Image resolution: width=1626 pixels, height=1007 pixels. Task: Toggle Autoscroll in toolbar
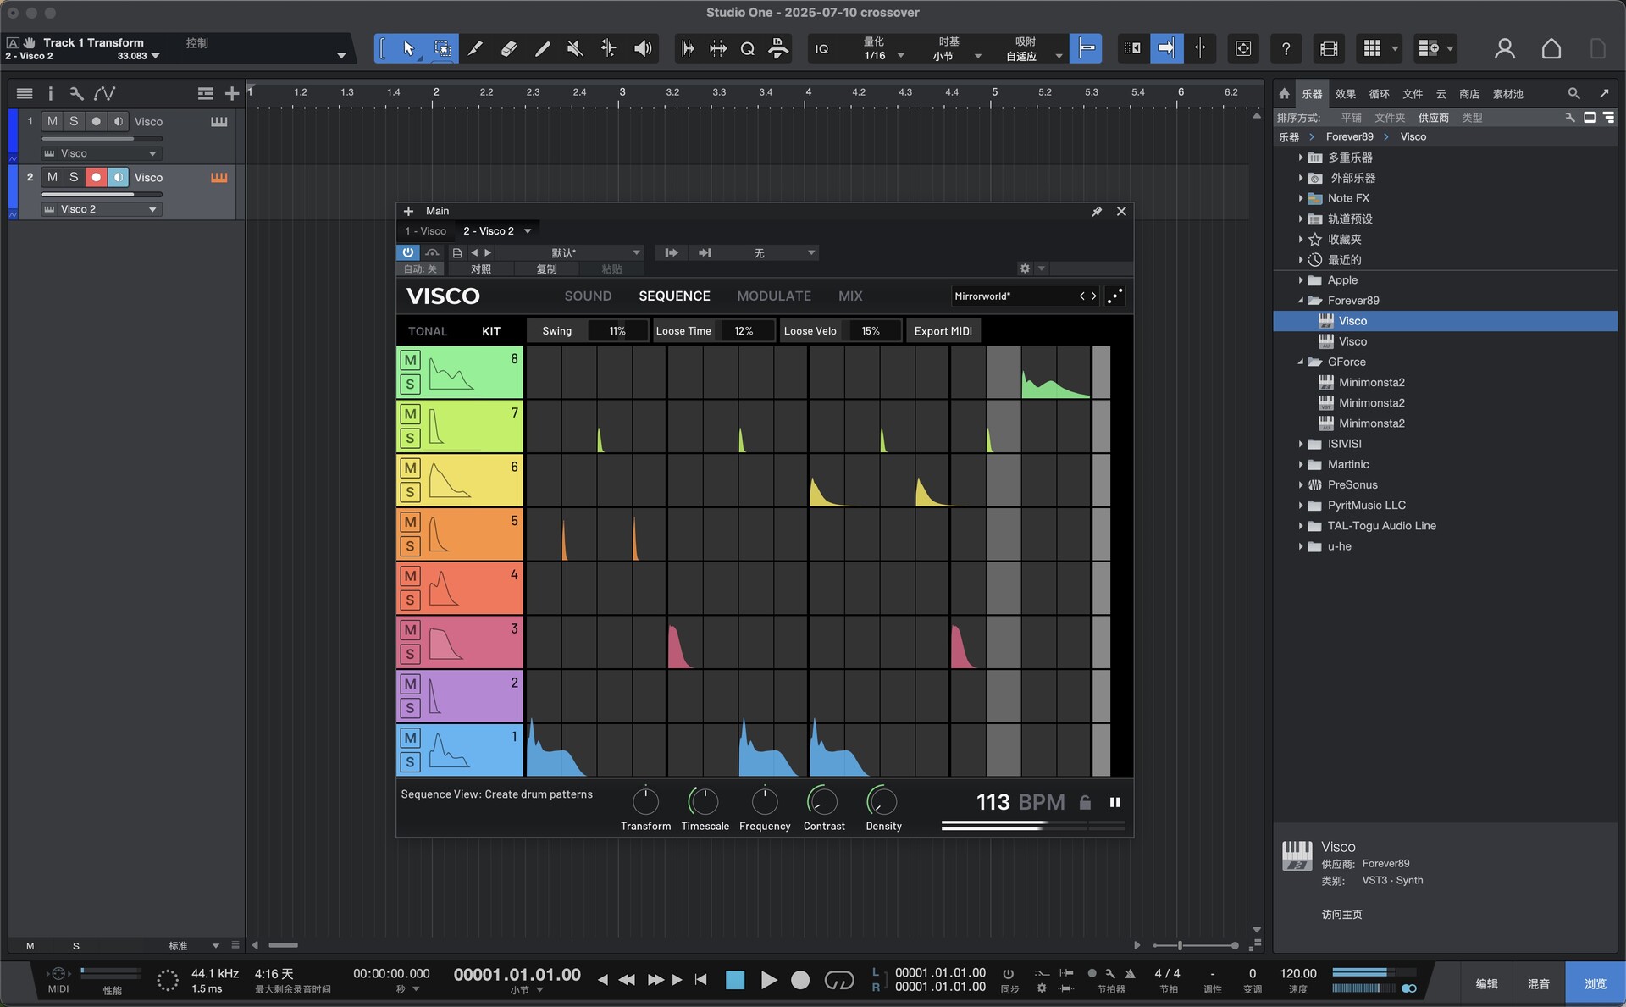tap(1165, 48)
